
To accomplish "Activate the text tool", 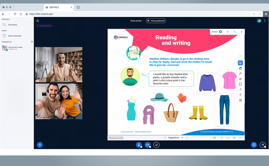I will coord(240,95).
